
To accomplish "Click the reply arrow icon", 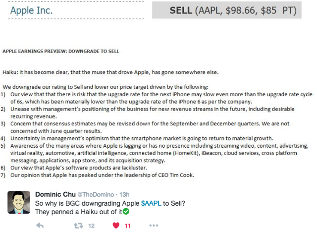I will [40, 225].
